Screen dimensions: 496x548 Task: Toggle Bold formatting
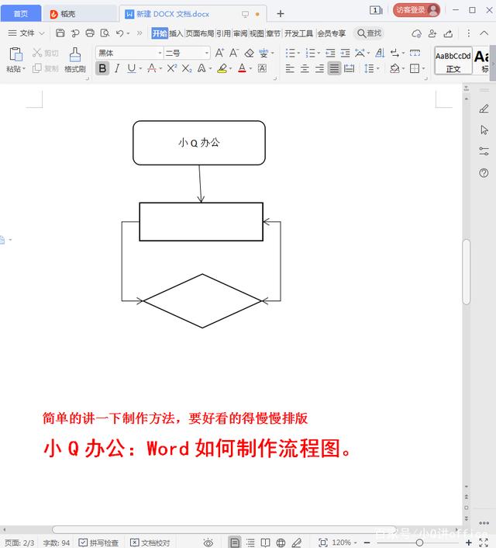[x=102, y=68]
